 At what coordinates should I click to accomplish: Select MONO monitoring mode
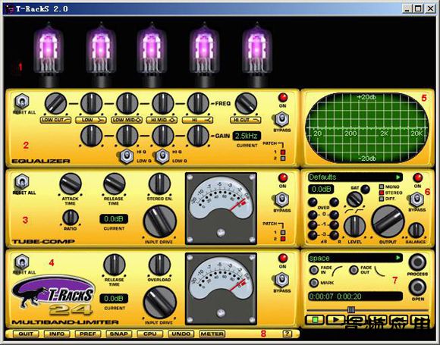click(x=382, y=187)
